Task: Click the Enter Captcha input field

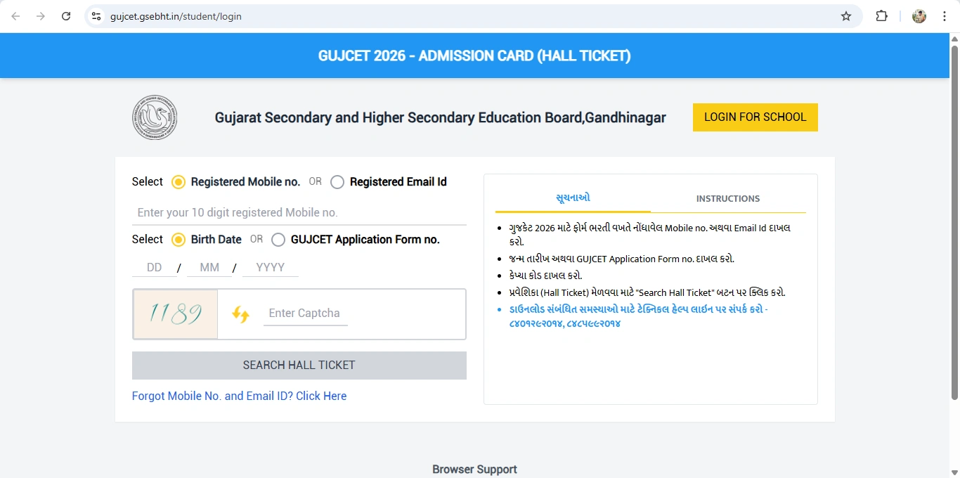Action: pyautogui.click(x=305, y=314)
